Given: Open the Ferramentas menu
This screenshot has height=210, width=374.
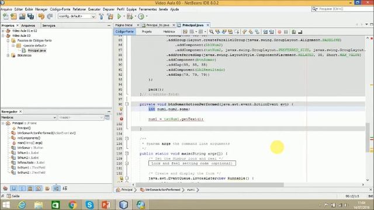Looking at the screenshot, I should 148,9.
